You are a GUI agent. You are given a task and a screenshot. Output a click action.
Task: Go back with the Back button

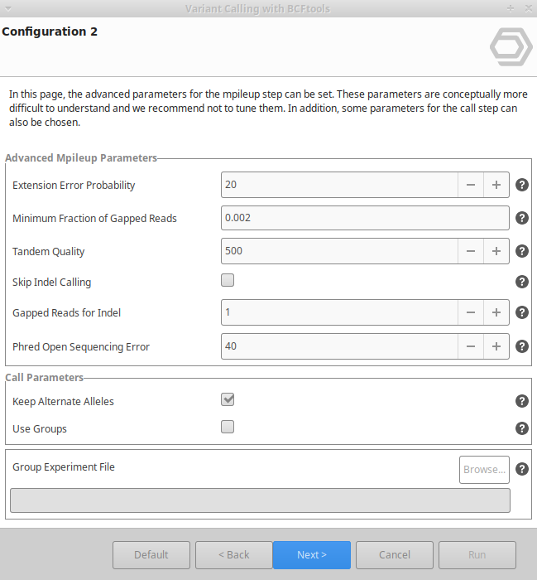pos(234,555)
